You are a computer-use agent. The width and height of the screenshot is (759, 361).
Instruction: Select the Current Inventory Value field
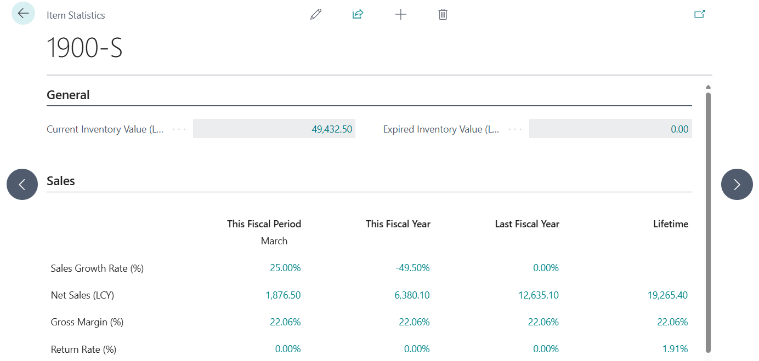pyautogui.click(x=274, y=128)
